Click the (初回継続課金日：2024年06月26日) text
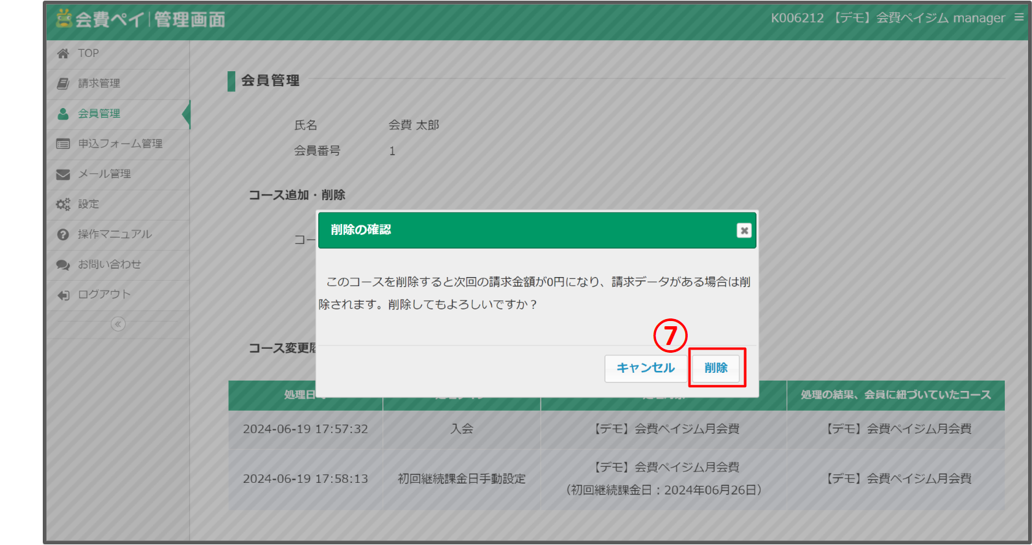Screen dimensions: 1032x545 coord(664,490)
